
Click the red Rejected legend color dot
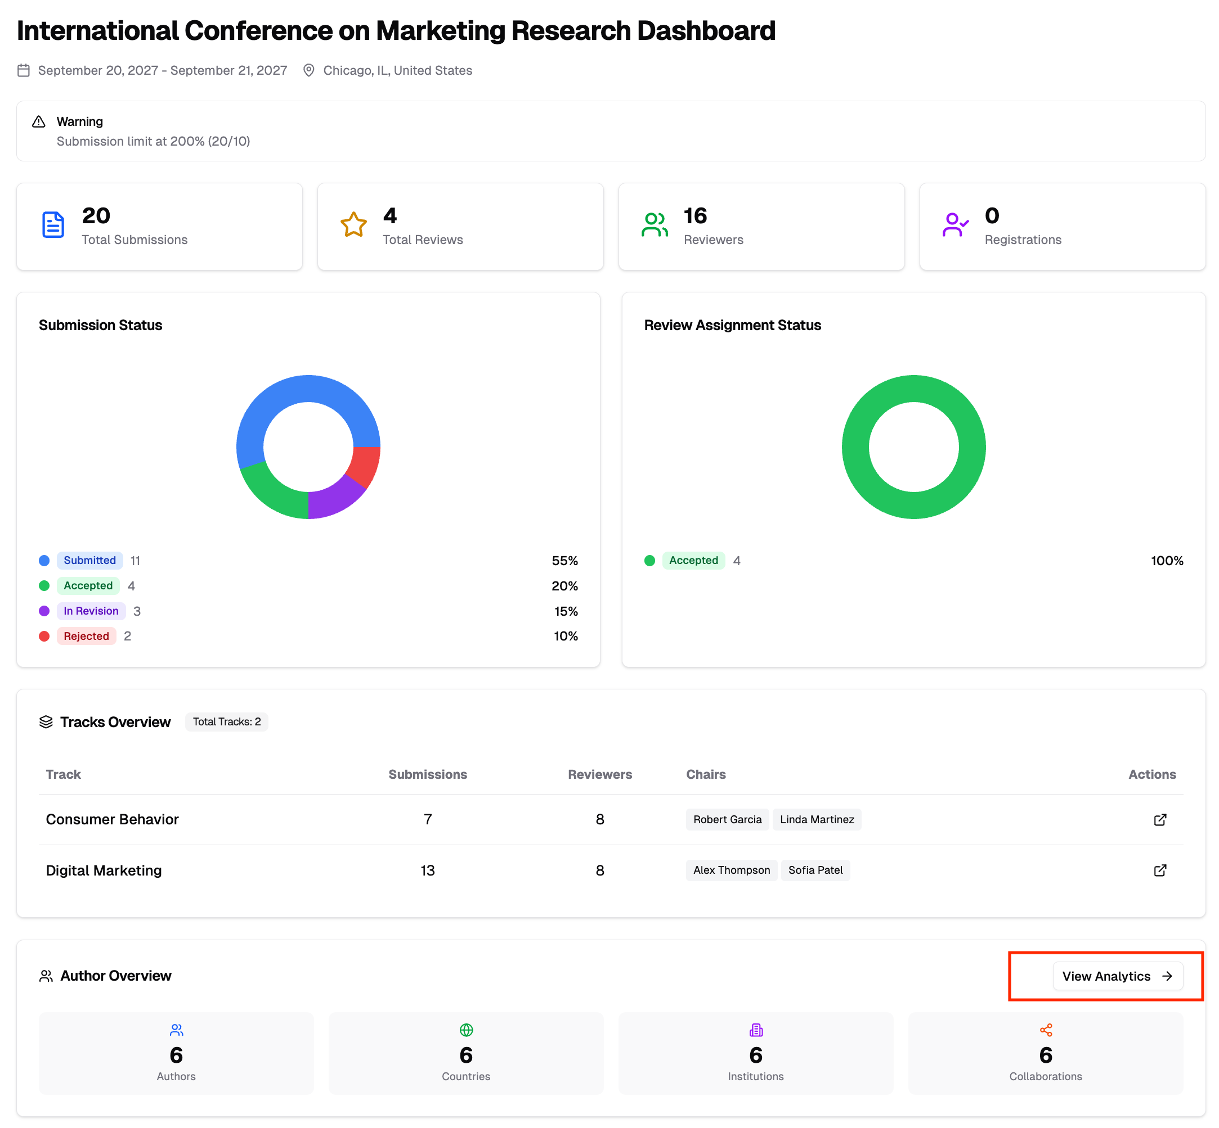(44, 636)
